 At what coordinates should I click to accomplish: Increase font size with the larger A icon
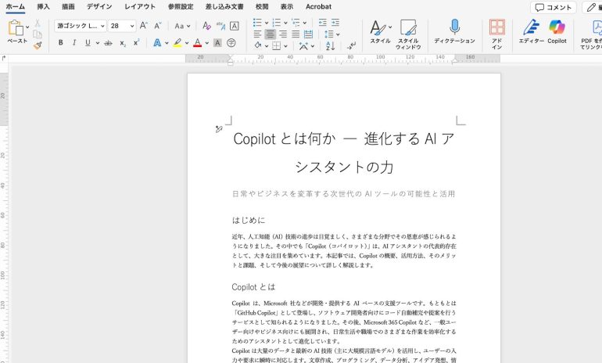(144, 26)
